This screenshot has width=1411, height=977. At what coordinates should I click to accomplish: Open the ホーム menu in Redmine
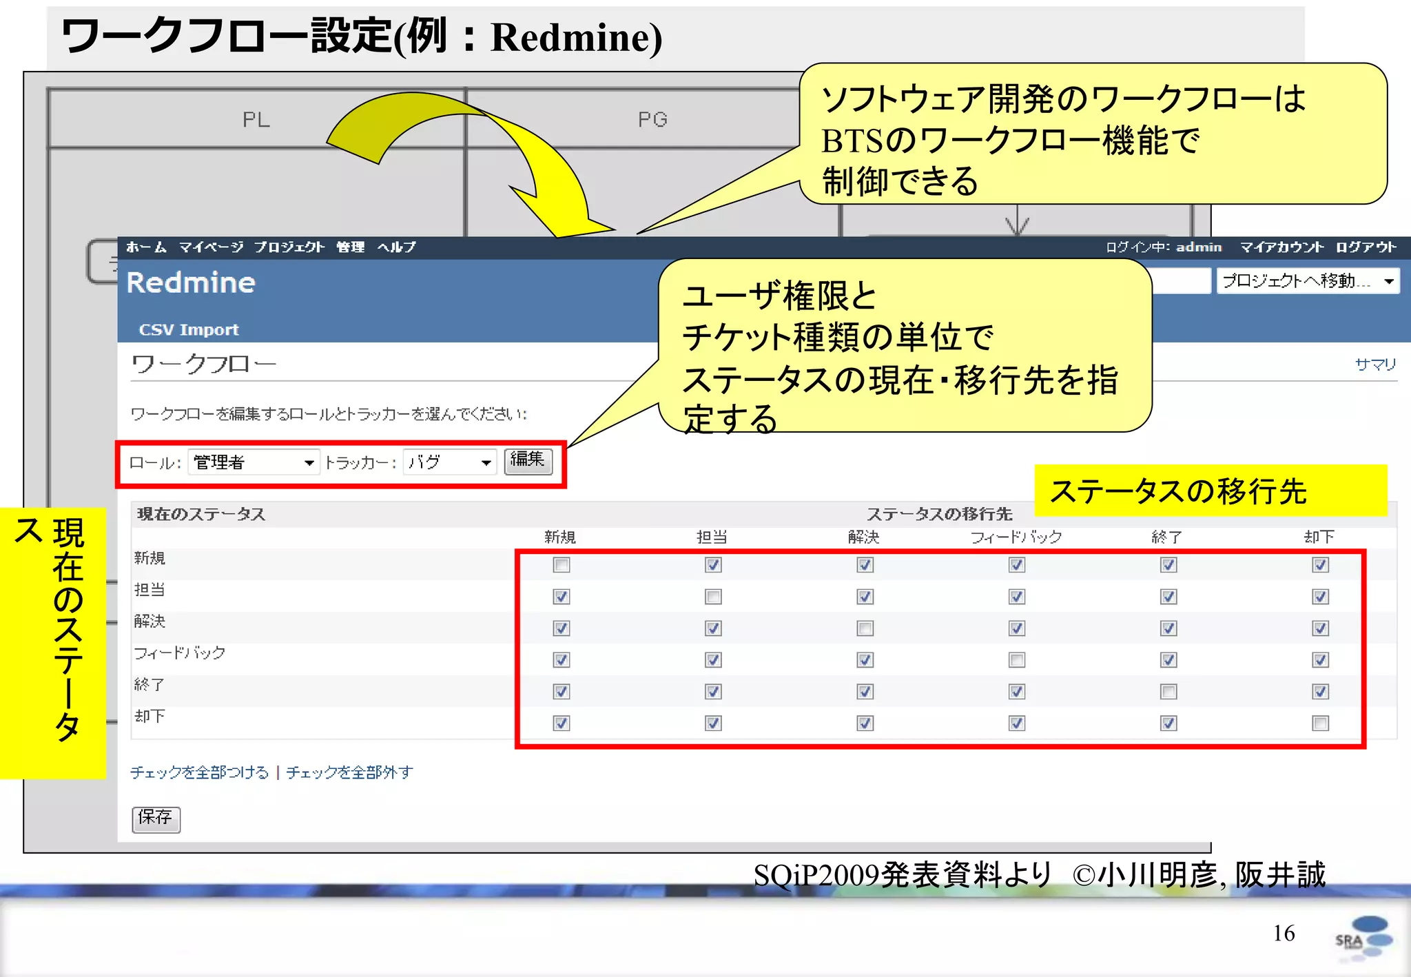(146, 247)
